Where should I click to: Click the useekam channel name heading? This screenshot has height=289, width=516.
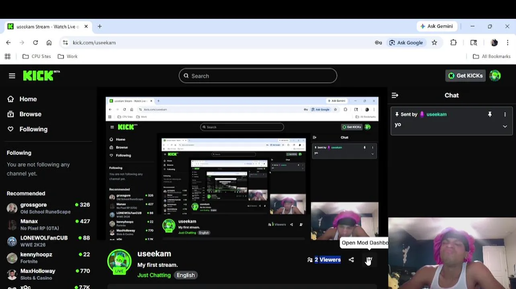tap(154, 254)
